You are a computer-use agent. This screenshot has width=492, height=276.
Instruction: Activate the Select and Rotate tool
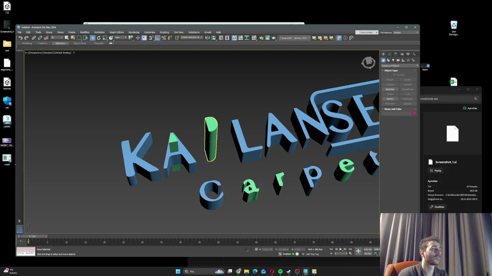point(99,38)
